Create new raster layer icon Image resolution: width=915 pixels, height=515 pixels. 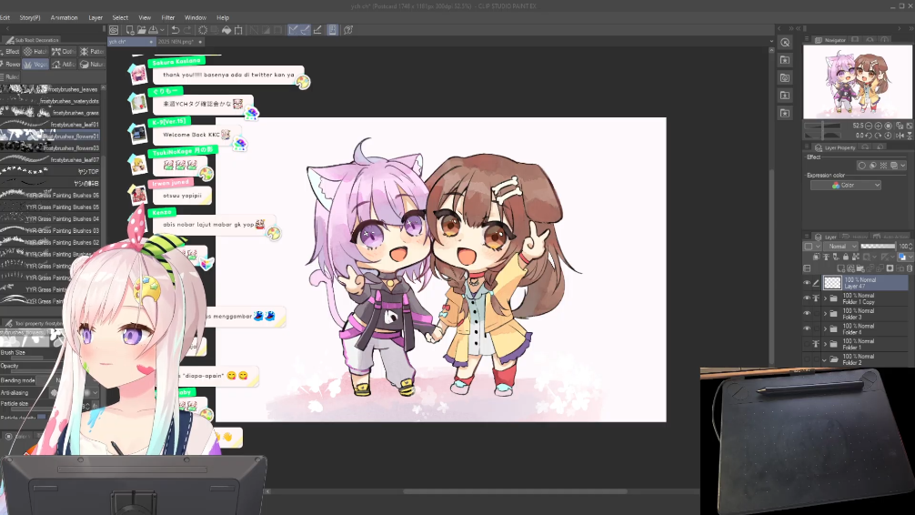[x=841, y=268]
